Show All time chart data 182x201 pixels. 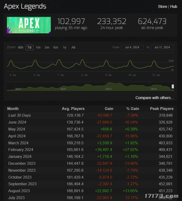73,47
